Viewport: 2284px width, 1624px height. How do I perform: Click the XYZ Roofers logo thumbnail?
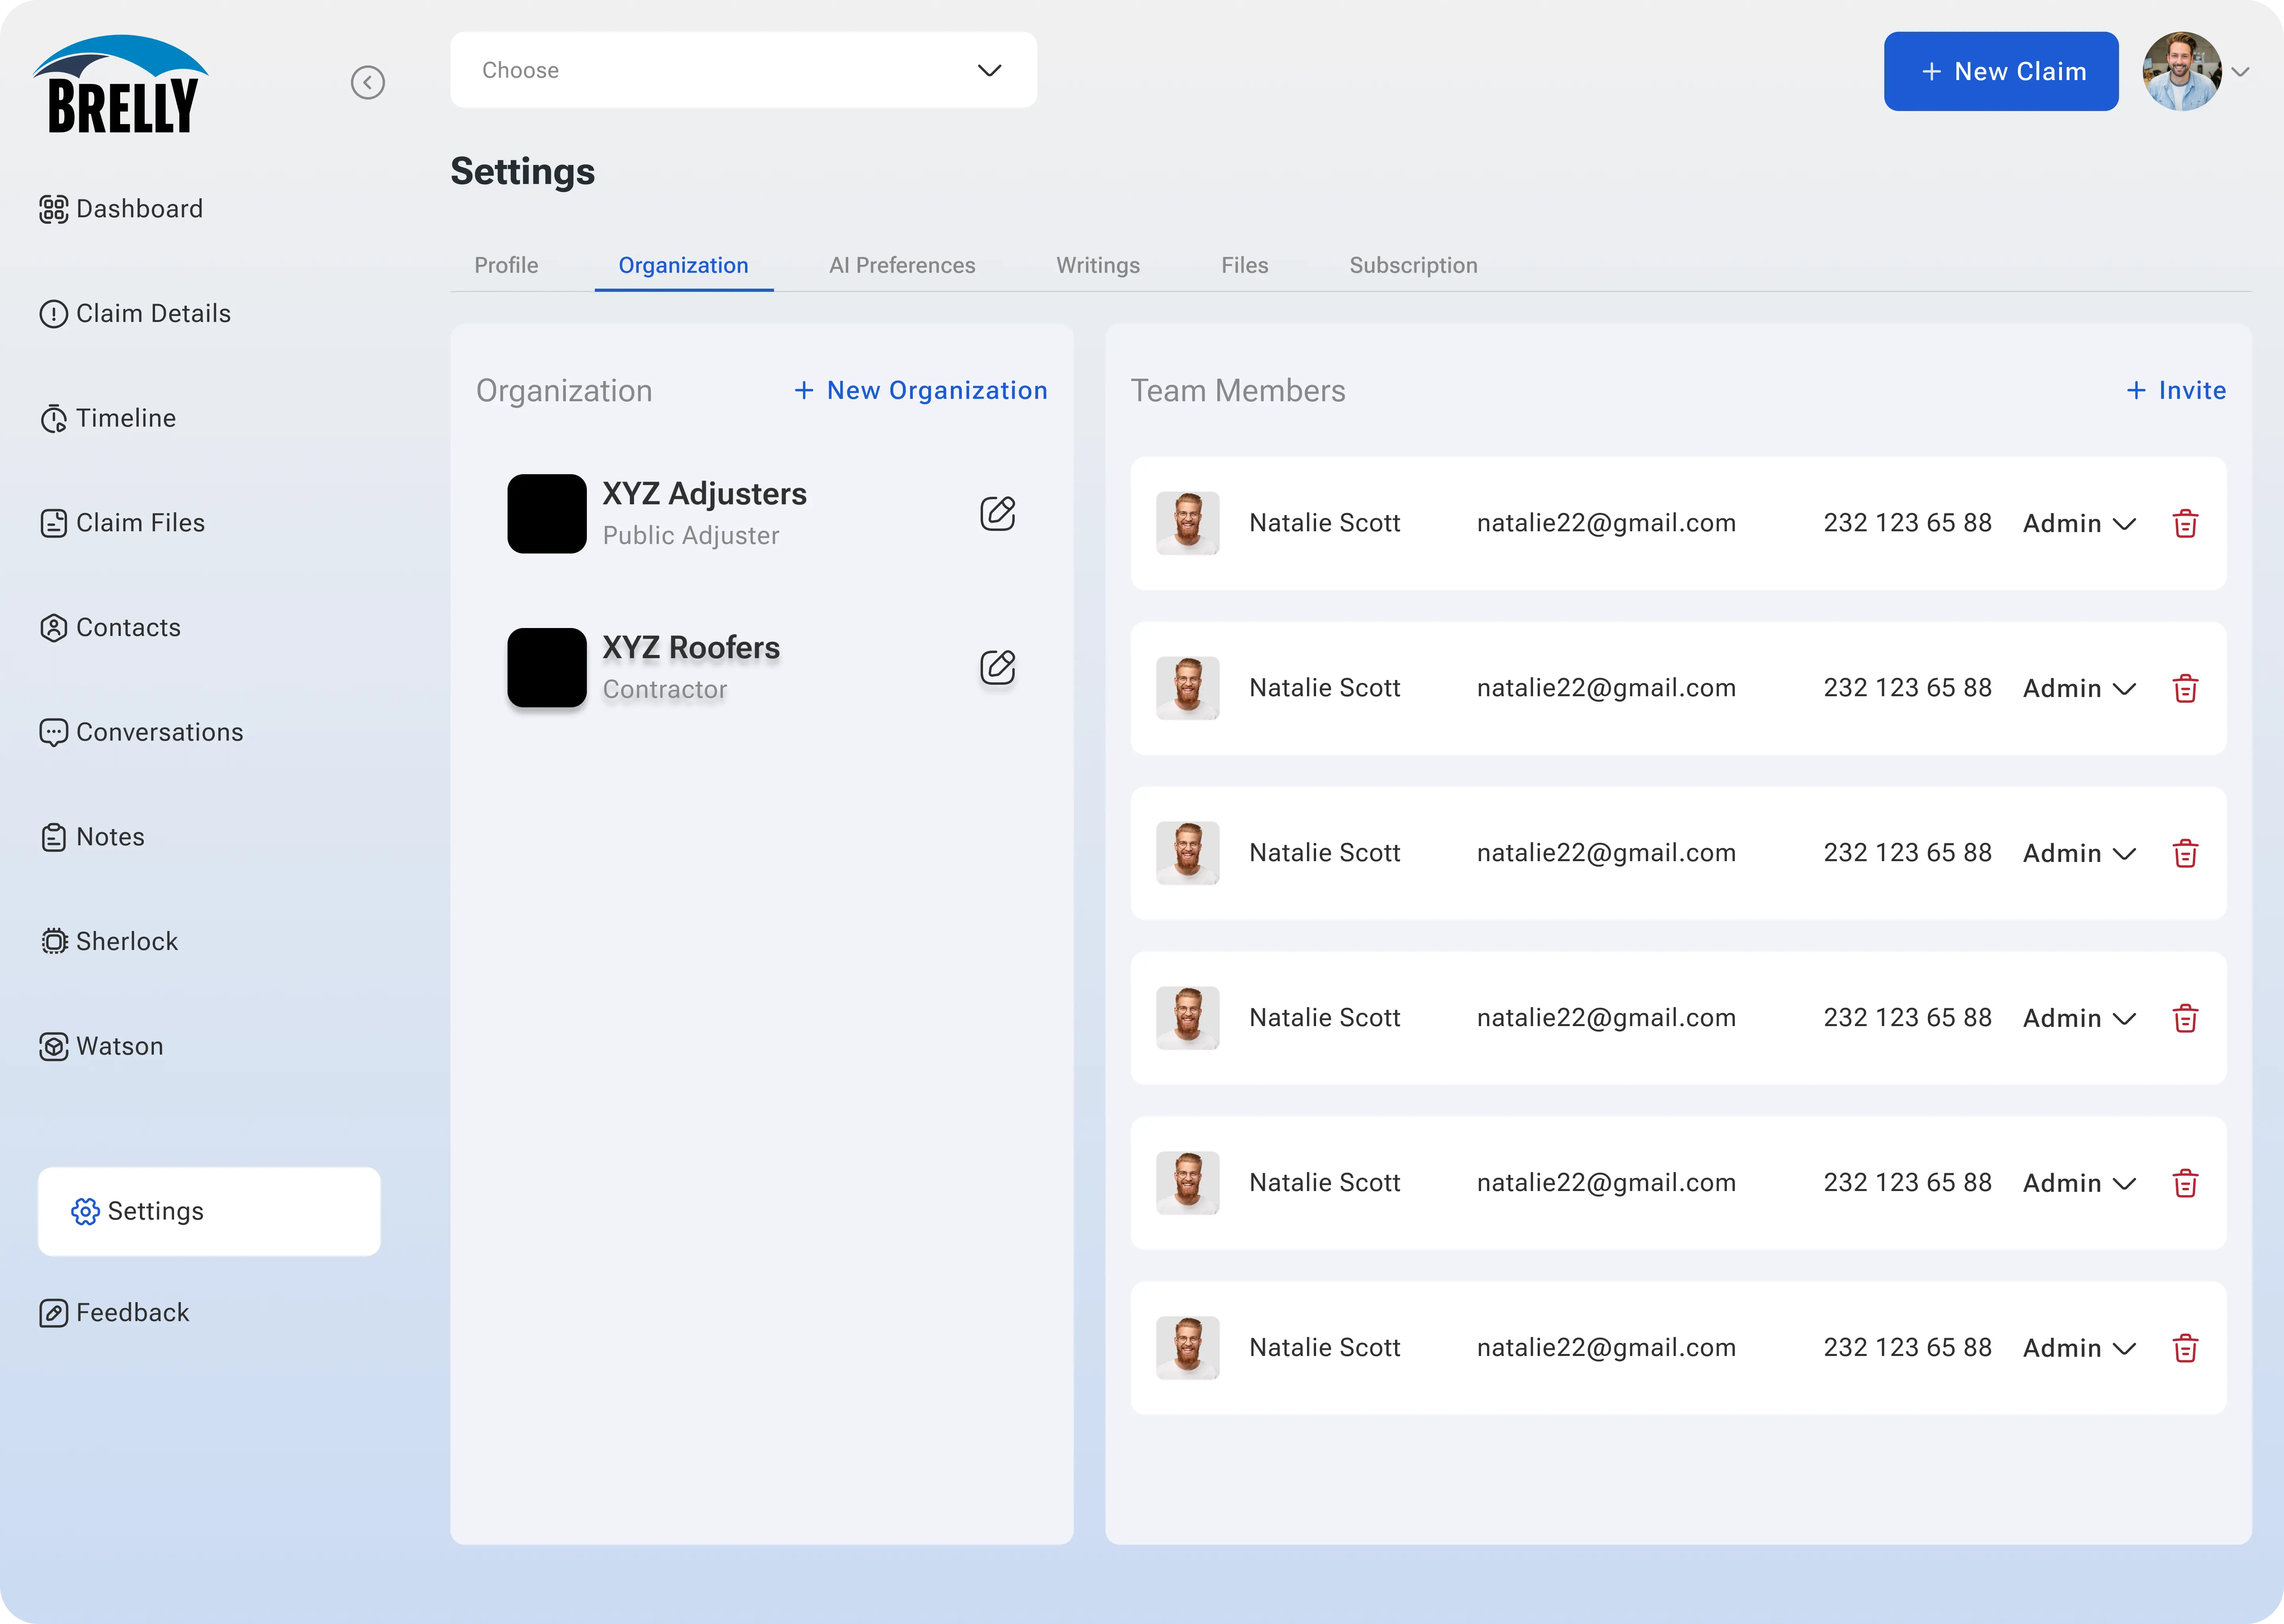coord(547,668)
